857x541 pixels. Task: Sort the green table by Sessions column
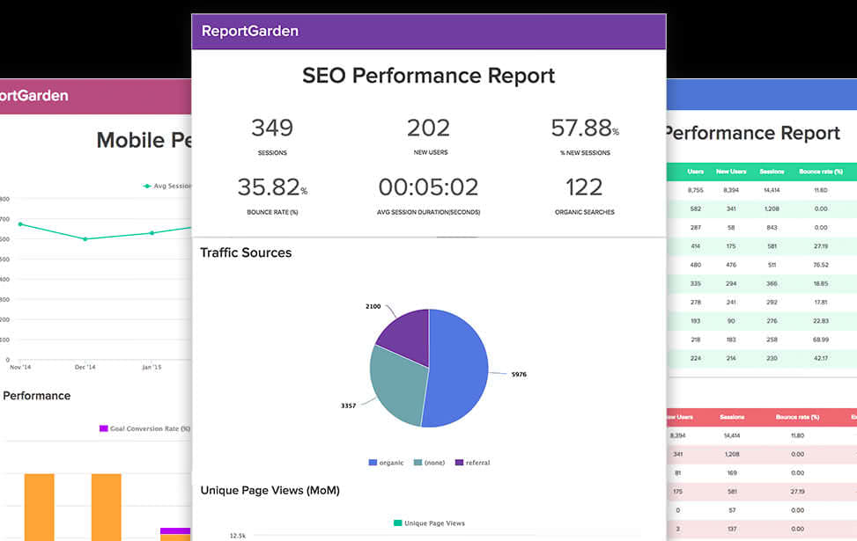(772, 171)
